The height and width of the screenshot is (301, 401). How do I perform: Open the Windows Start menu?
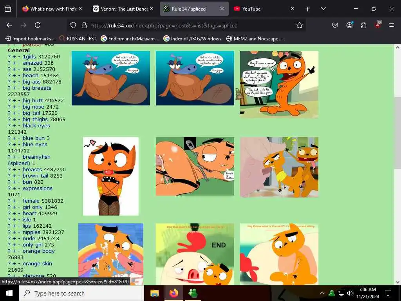tap(9, 293)
